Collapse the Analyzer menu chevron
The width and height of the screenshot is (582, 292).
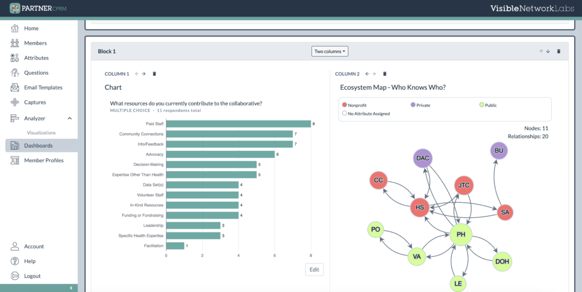point(69,119)
